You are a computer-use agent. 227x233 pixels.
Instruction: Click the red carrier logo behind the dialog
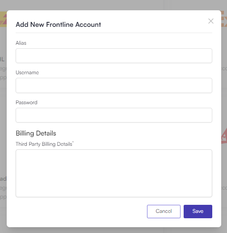224,136
